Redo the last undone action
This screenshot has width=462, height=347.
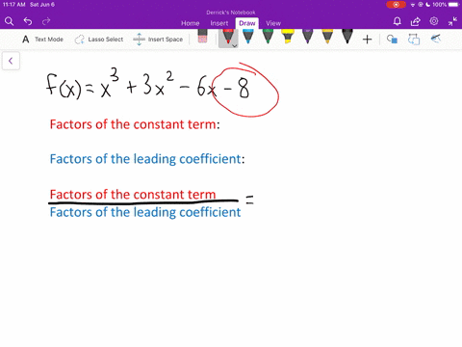point(46,21)
